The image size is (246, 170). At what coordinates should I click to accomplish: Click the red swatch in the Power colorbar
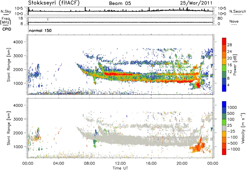click(x=224, y=41)
